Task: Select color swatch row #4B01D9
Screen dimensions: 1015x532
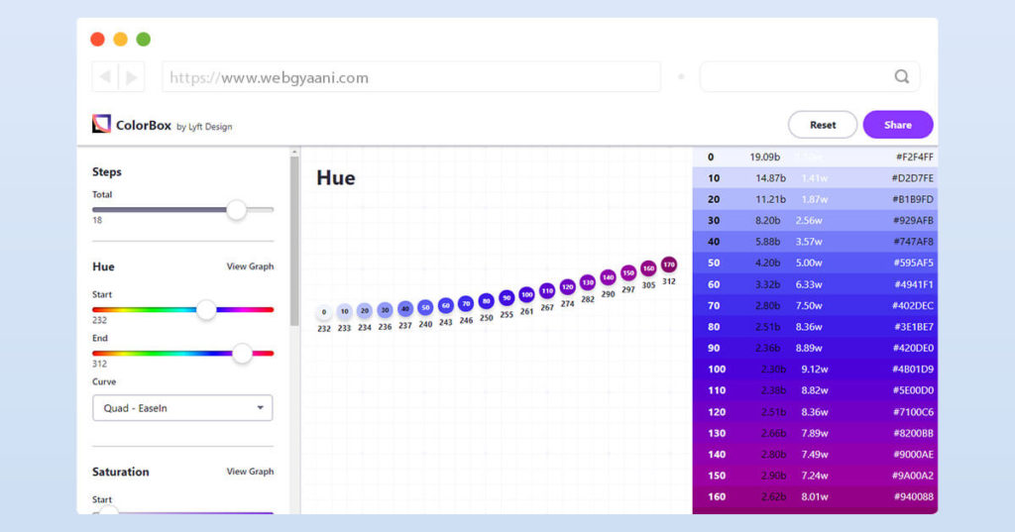Action: [815, 370]
